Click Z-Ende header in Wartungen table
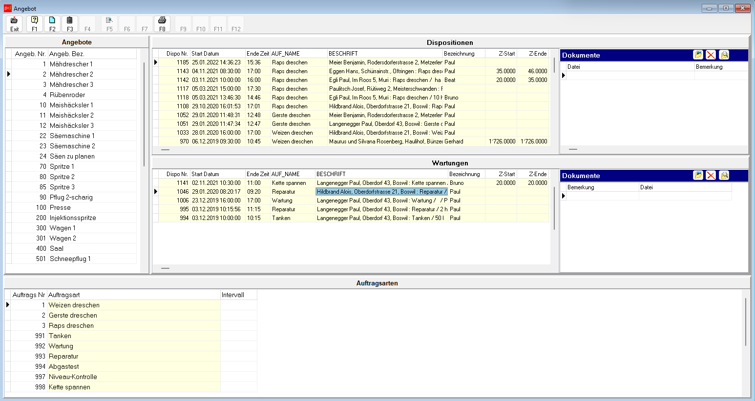 pos(533,174)
